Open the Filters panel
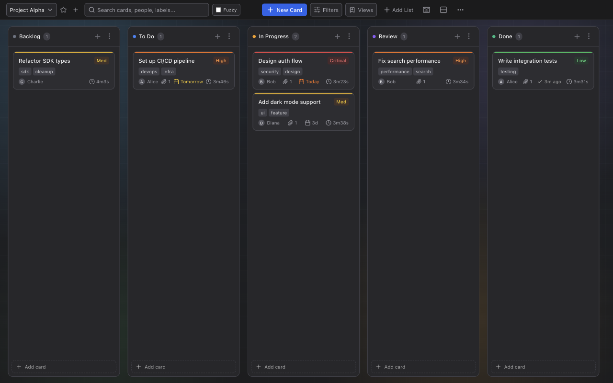Image resolution: width=613 pixels, height=383 pixels. pyautogui.click(x=326, y=10)
